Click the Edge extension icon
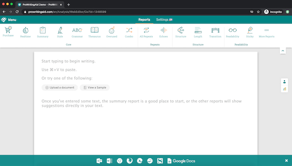292x166 pixels. (x=140, y=161)
